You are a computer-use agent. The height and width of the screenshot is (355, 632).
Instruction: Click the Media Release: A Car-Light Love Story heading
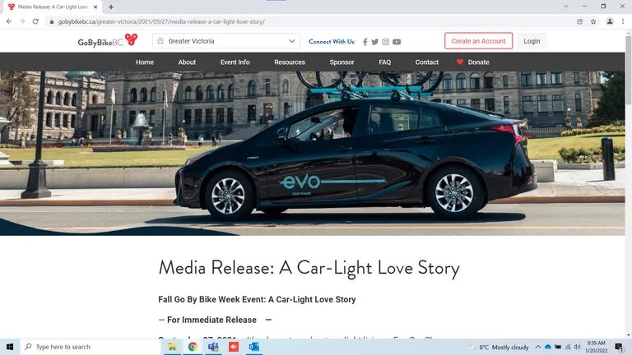point(309,268)
